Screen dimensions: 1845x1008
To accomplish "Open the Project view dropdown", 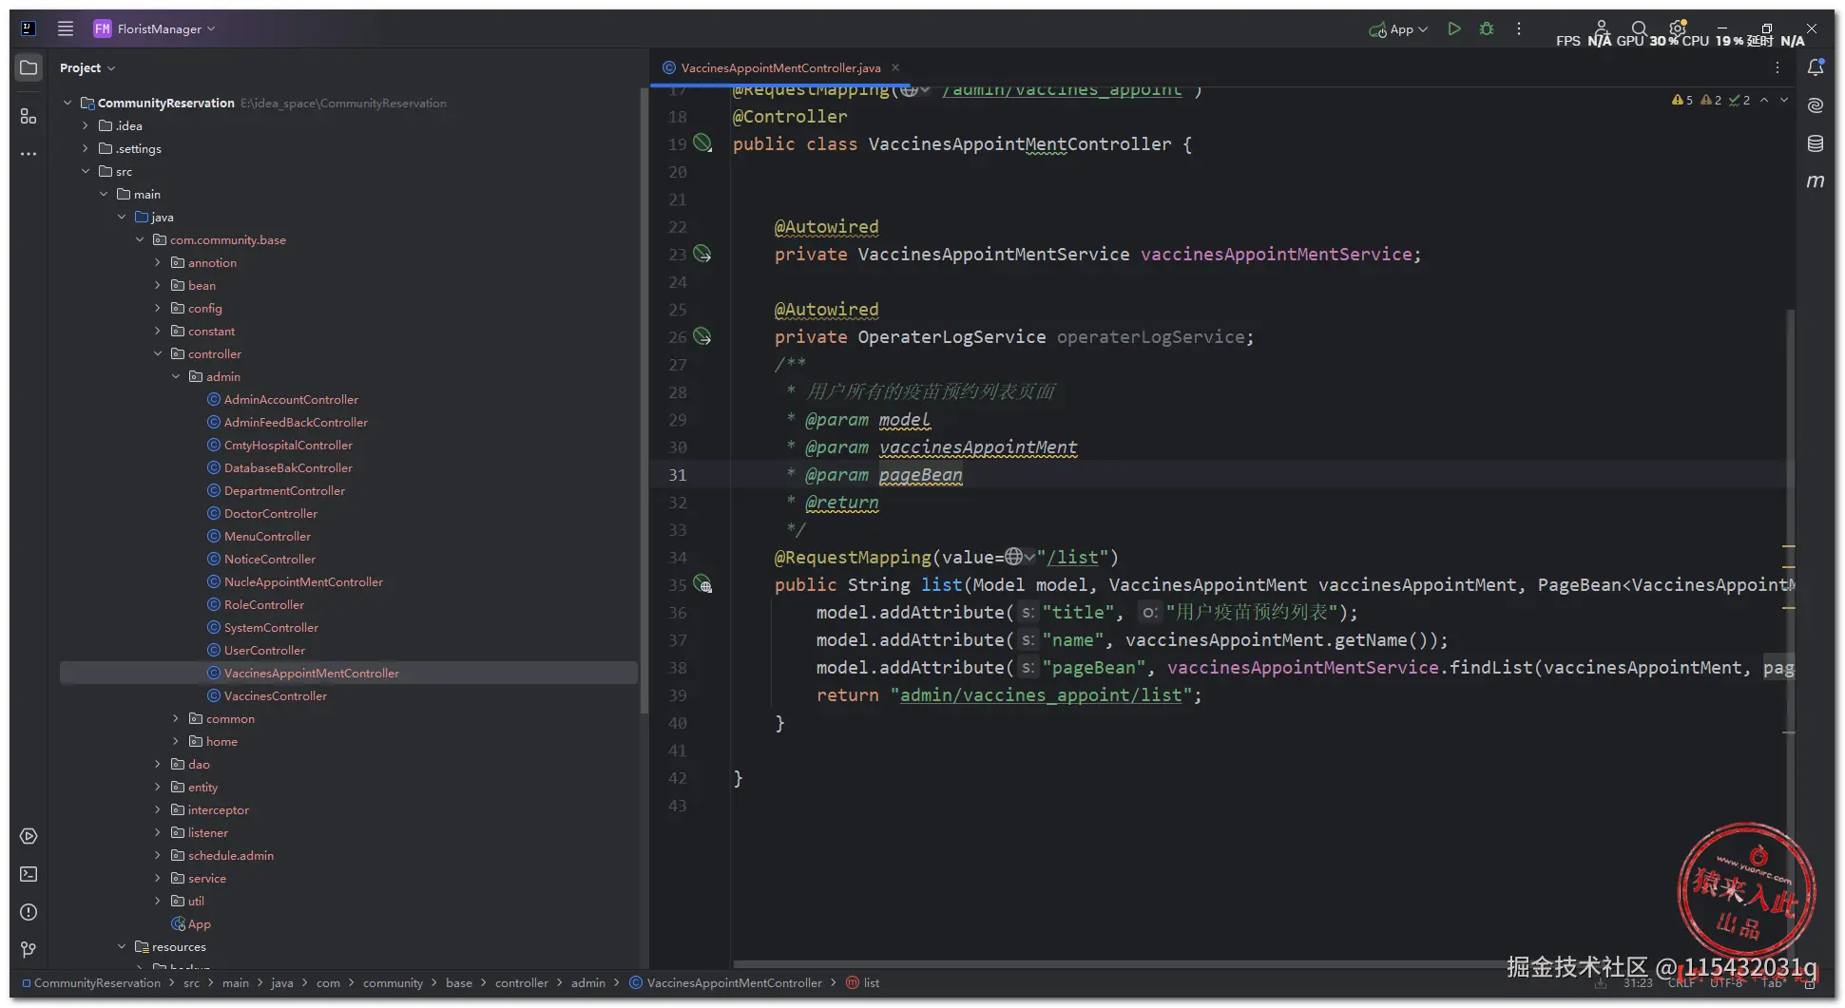I will (86, 67).
